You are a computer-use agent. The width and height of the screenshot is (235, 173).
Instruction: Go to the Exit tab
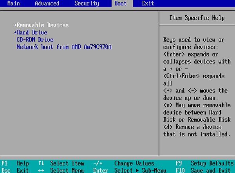click(148, 3)
